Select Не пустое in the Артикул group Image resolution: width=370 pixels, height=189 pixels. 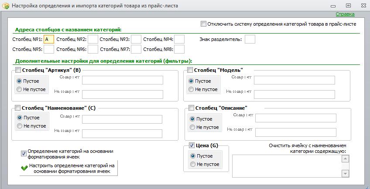(x=19, y=89)
